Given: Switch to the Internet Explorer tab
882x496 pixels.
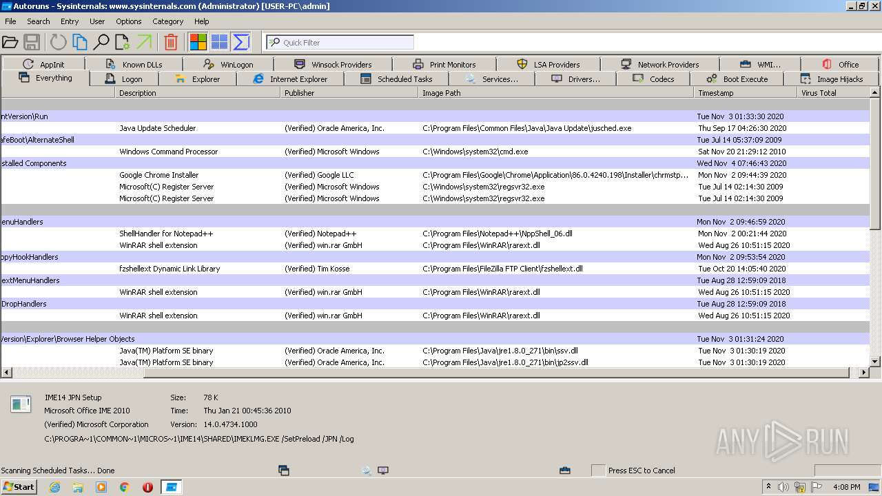Looking at the screenshot, I should [290, 79].
